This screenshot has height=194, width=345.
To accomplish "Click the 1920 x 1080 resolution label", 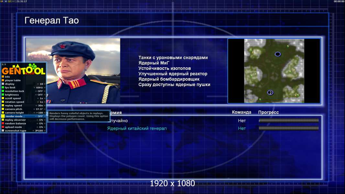I will coord(172,183).
